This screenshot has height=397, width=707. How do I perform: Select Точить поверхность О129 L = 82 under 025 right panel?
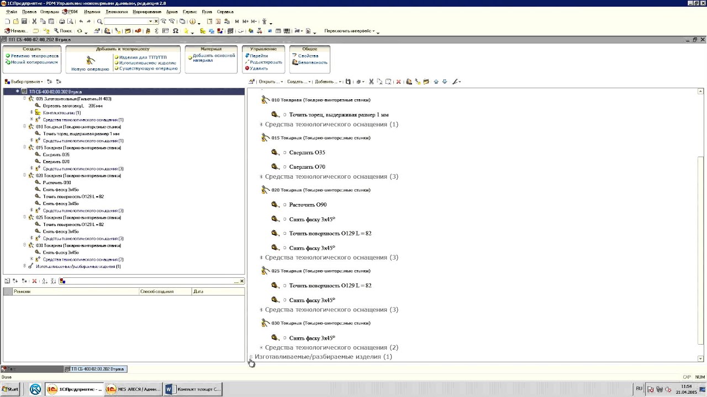pyautogui.click(x=330, y=286)
